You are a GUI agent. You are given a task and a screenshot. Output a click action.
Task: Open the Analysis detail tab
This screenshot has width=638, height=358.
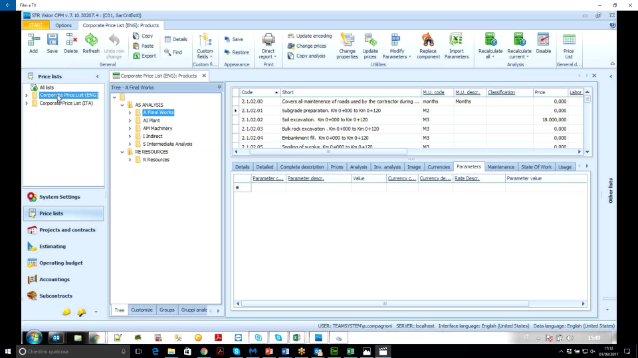point(358,167)
